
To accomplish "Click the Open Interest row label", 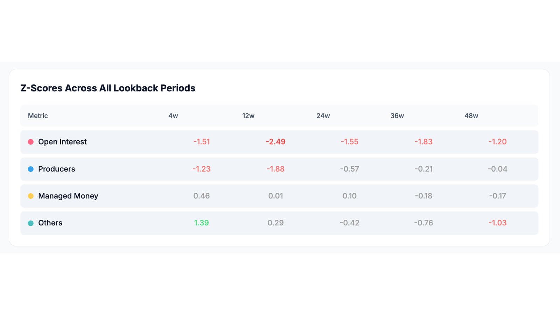I will point(62,142).
